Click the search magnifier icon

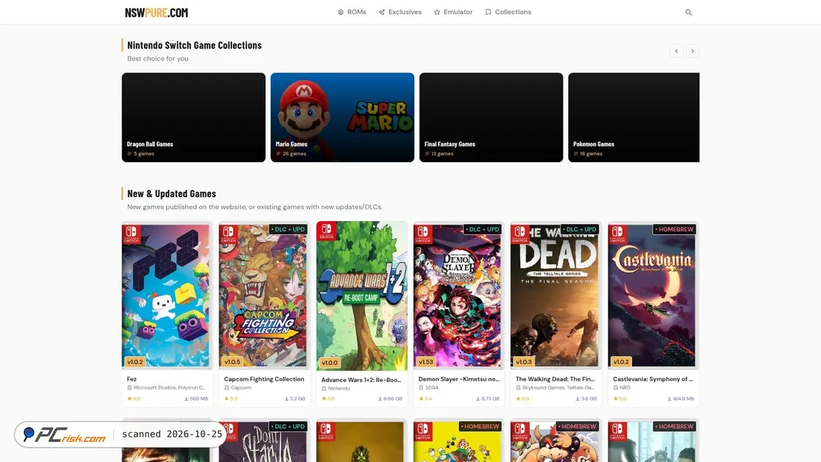tap(689, 13)
